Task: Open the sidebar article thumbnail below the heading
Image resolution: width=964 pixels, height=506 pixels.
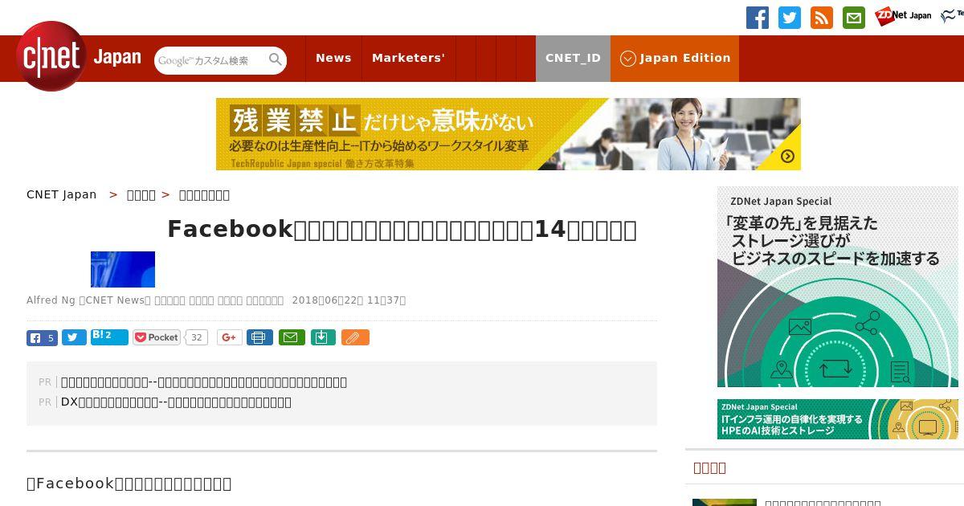Action: [725, 503]
